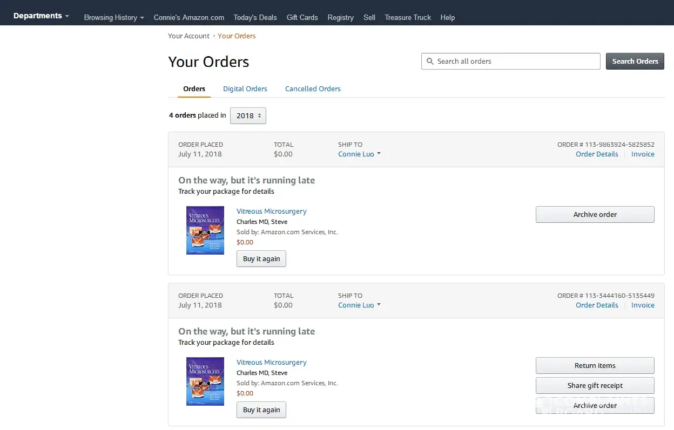Archive the first order

coord(595,215)
